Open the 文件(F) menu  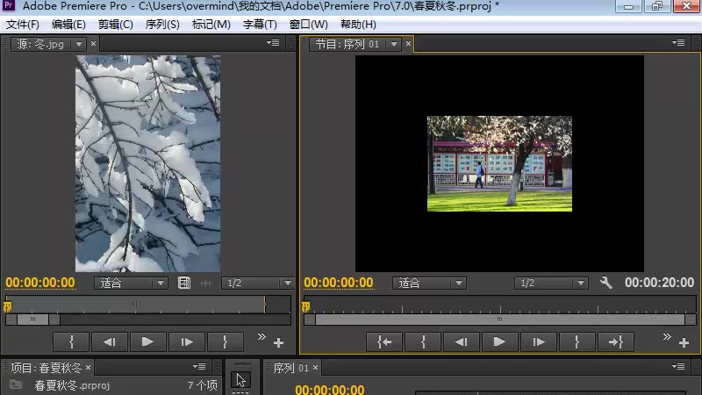coord(23,25)
